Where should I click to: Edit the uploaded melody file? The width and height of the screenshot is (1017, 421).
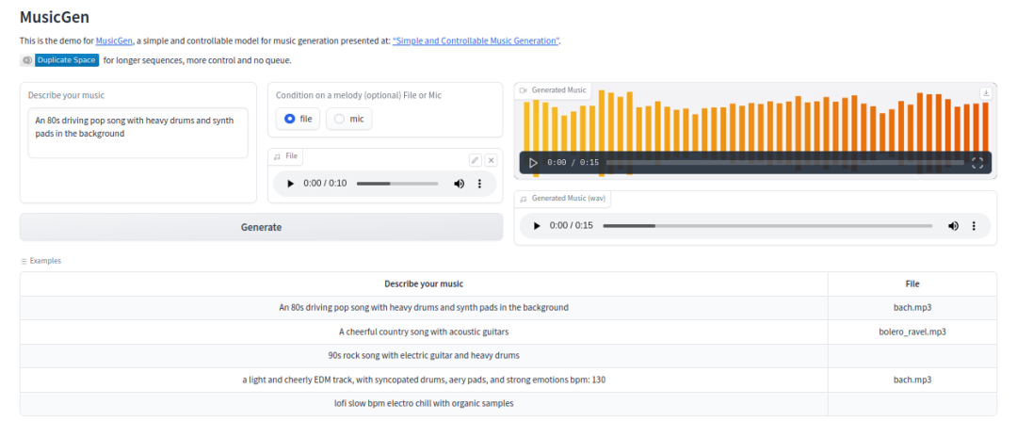click(x=476, y=161)
